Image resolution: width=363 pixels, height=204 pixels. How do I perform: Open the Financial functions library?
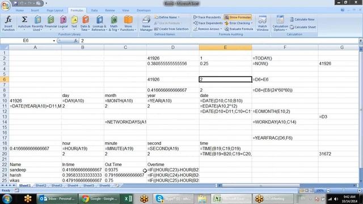coord(50,23)
